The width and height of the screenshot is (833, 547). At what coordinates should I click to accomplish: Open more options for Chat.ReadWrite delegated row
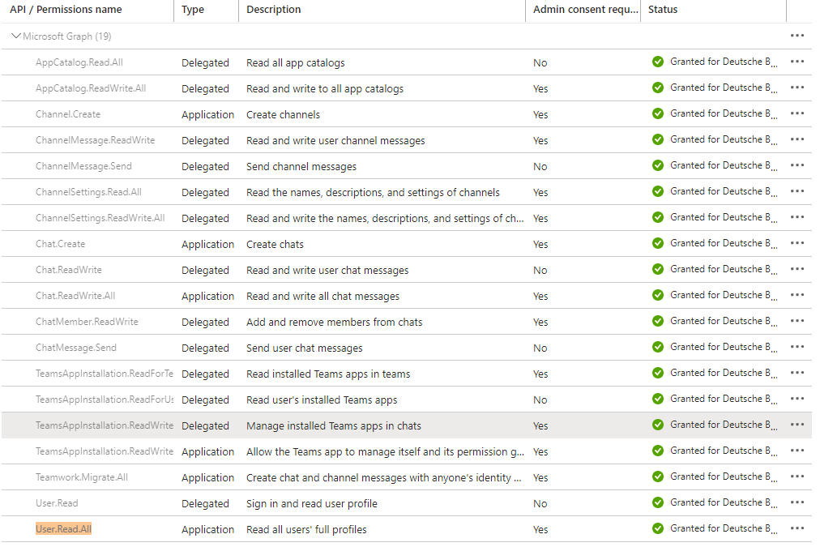[797, 269]
